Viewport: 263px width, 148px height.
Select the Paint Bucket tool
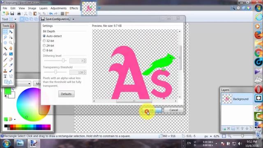pyautogui.click(x=5, y=54)
